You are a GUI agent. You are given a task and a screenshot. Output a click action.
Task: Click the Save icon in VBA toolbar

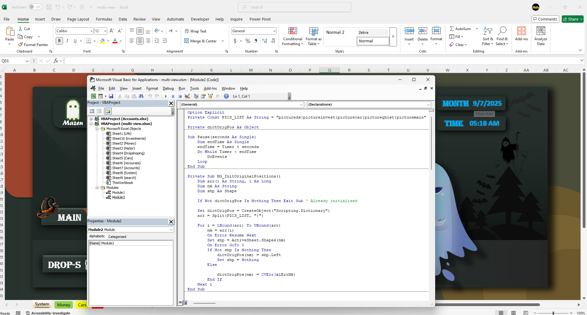(111, 96)
